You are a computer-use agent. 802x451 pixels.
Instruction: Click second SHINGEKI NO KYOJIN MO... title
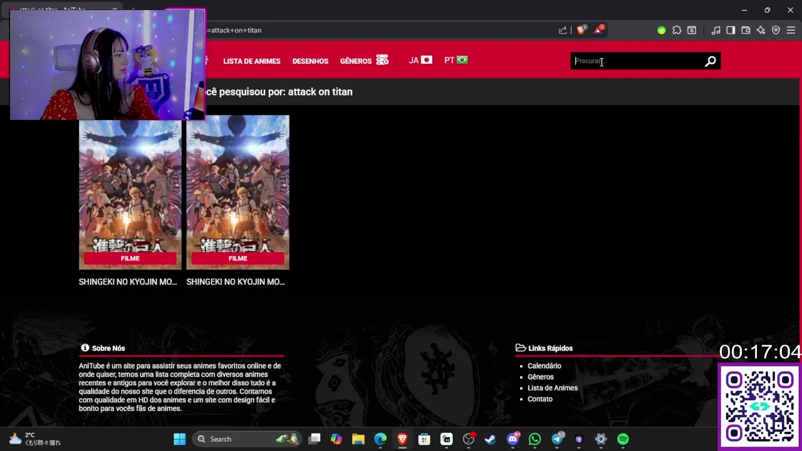(x=236, y=282)
